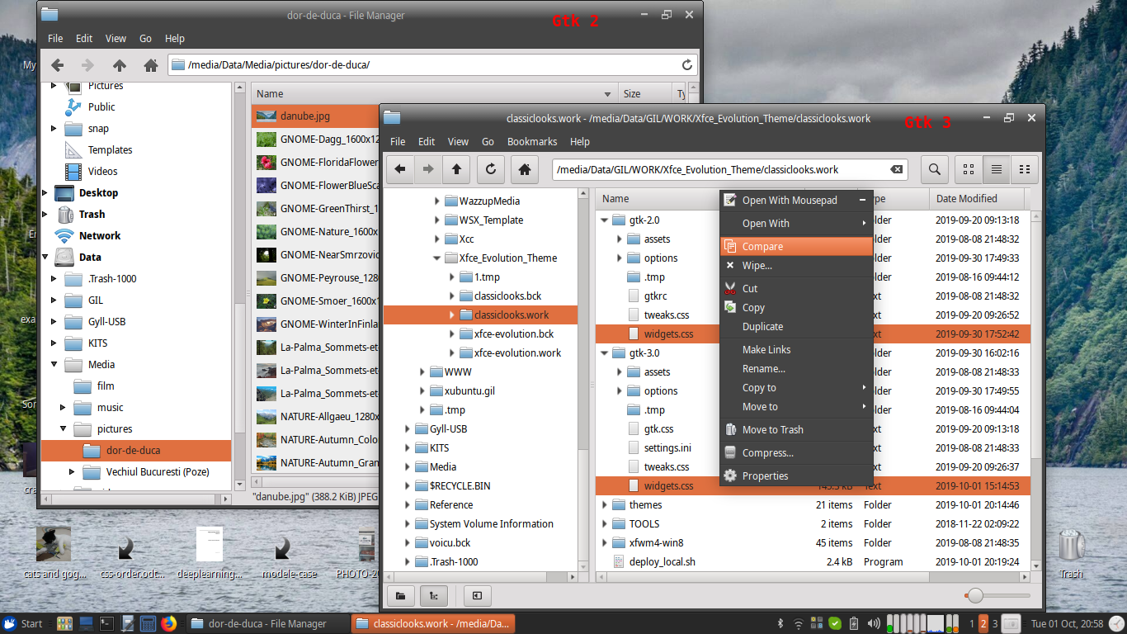
Task: Open the Bookmarks menu
Action: click(x=532, y=141)
